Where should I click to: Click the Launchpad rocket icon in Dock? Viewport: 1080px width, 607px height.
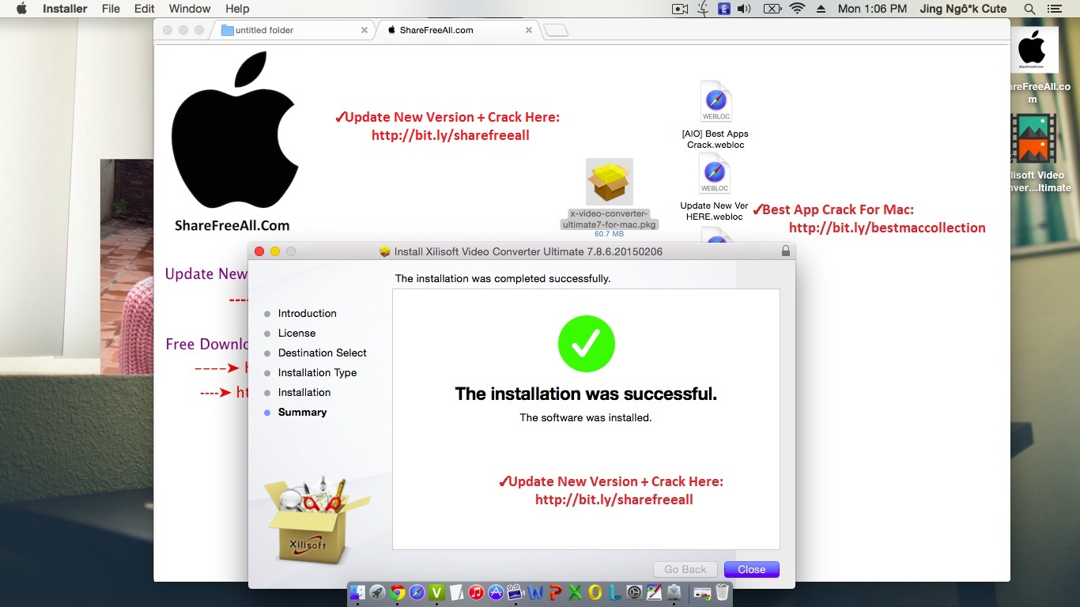tap(377, 592)
